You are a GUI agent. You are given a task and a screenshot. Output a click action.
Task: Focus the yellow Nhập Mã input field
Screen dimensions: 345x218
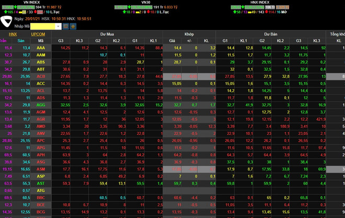point(43,26)
